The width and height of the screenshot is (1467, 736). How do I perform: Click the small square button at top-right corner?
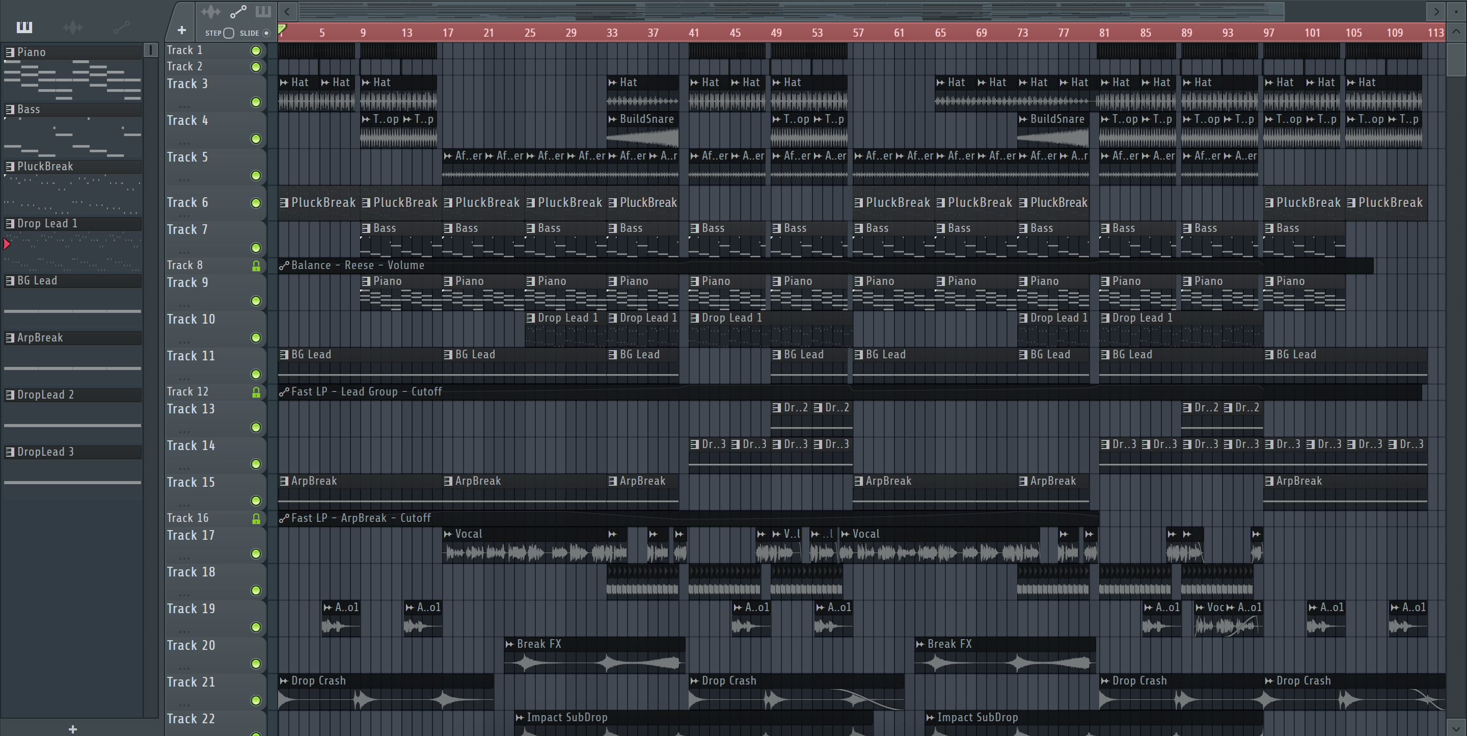click(1456, 11)
